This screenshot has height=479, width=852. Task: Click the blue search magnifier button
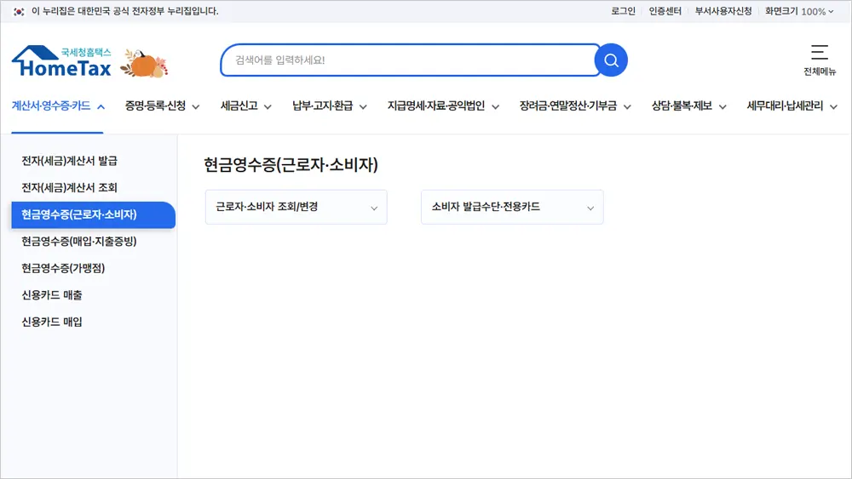pyautogui.click(x=611, y=60)
